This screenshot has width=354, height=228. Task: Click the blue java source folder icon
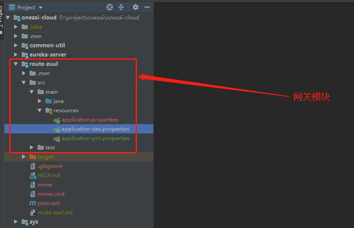49,101
